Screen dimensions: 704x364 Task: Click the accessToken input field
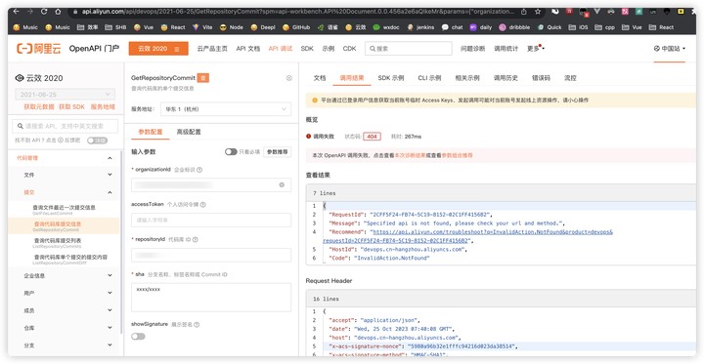pyautogui.click(x=211, y=221)
